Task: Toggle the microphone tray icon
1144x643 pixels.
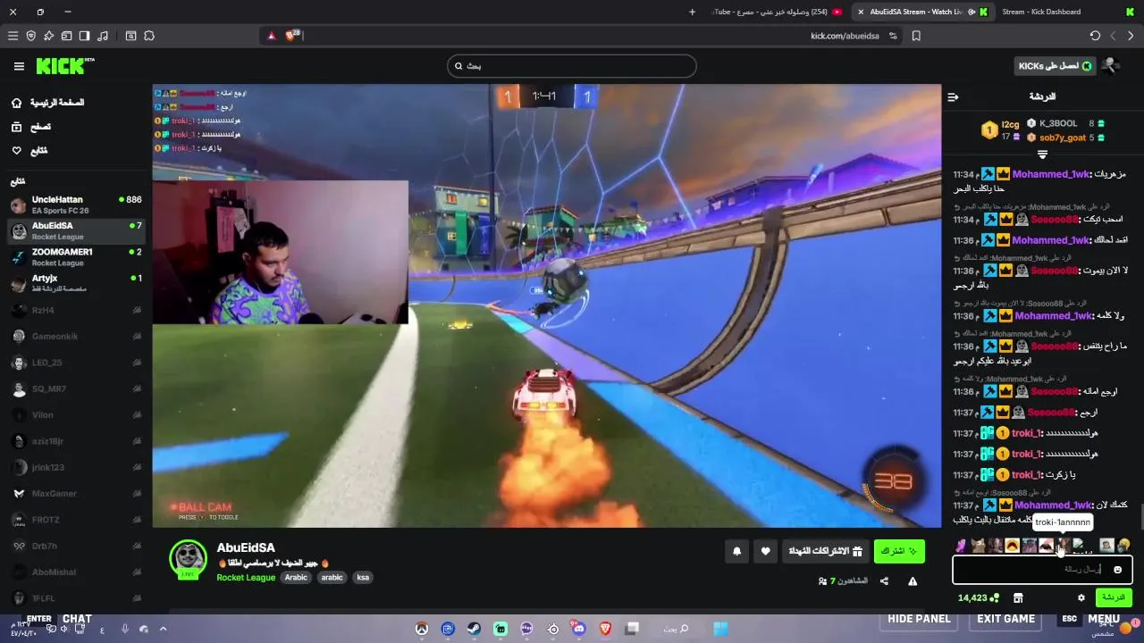Action: [125, 629]
